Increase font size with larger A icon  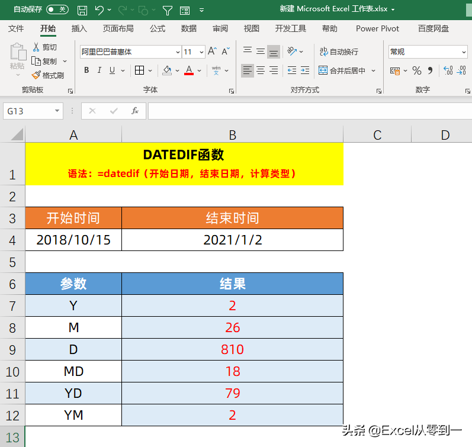click(212, 52)
